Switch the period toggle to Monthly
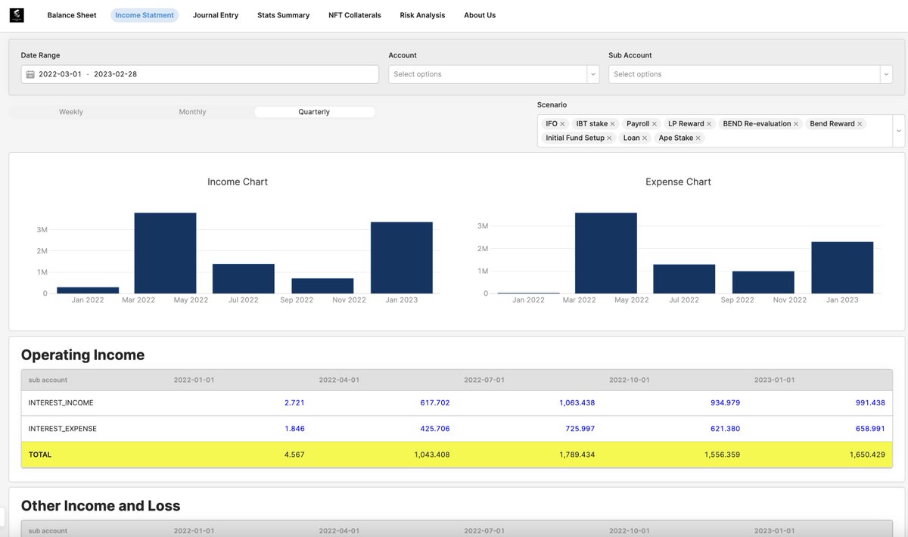Viewport: 908px width, 537px height. coord(192,112)
